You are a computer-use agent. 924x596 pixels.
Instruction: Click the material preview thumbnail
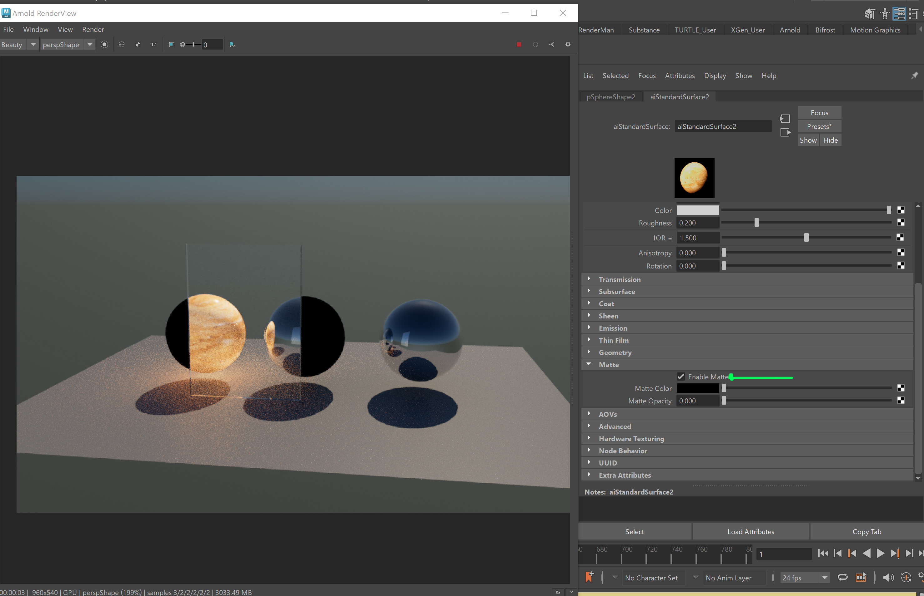coord(694,178)
